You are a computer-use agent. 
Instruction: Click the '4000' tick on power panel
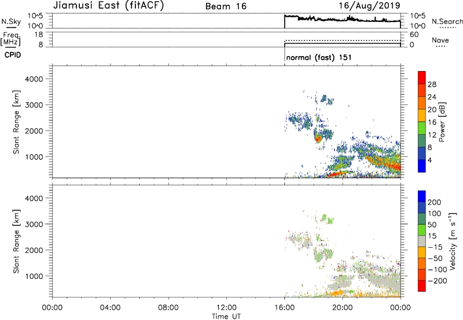(x=34, y=79)
